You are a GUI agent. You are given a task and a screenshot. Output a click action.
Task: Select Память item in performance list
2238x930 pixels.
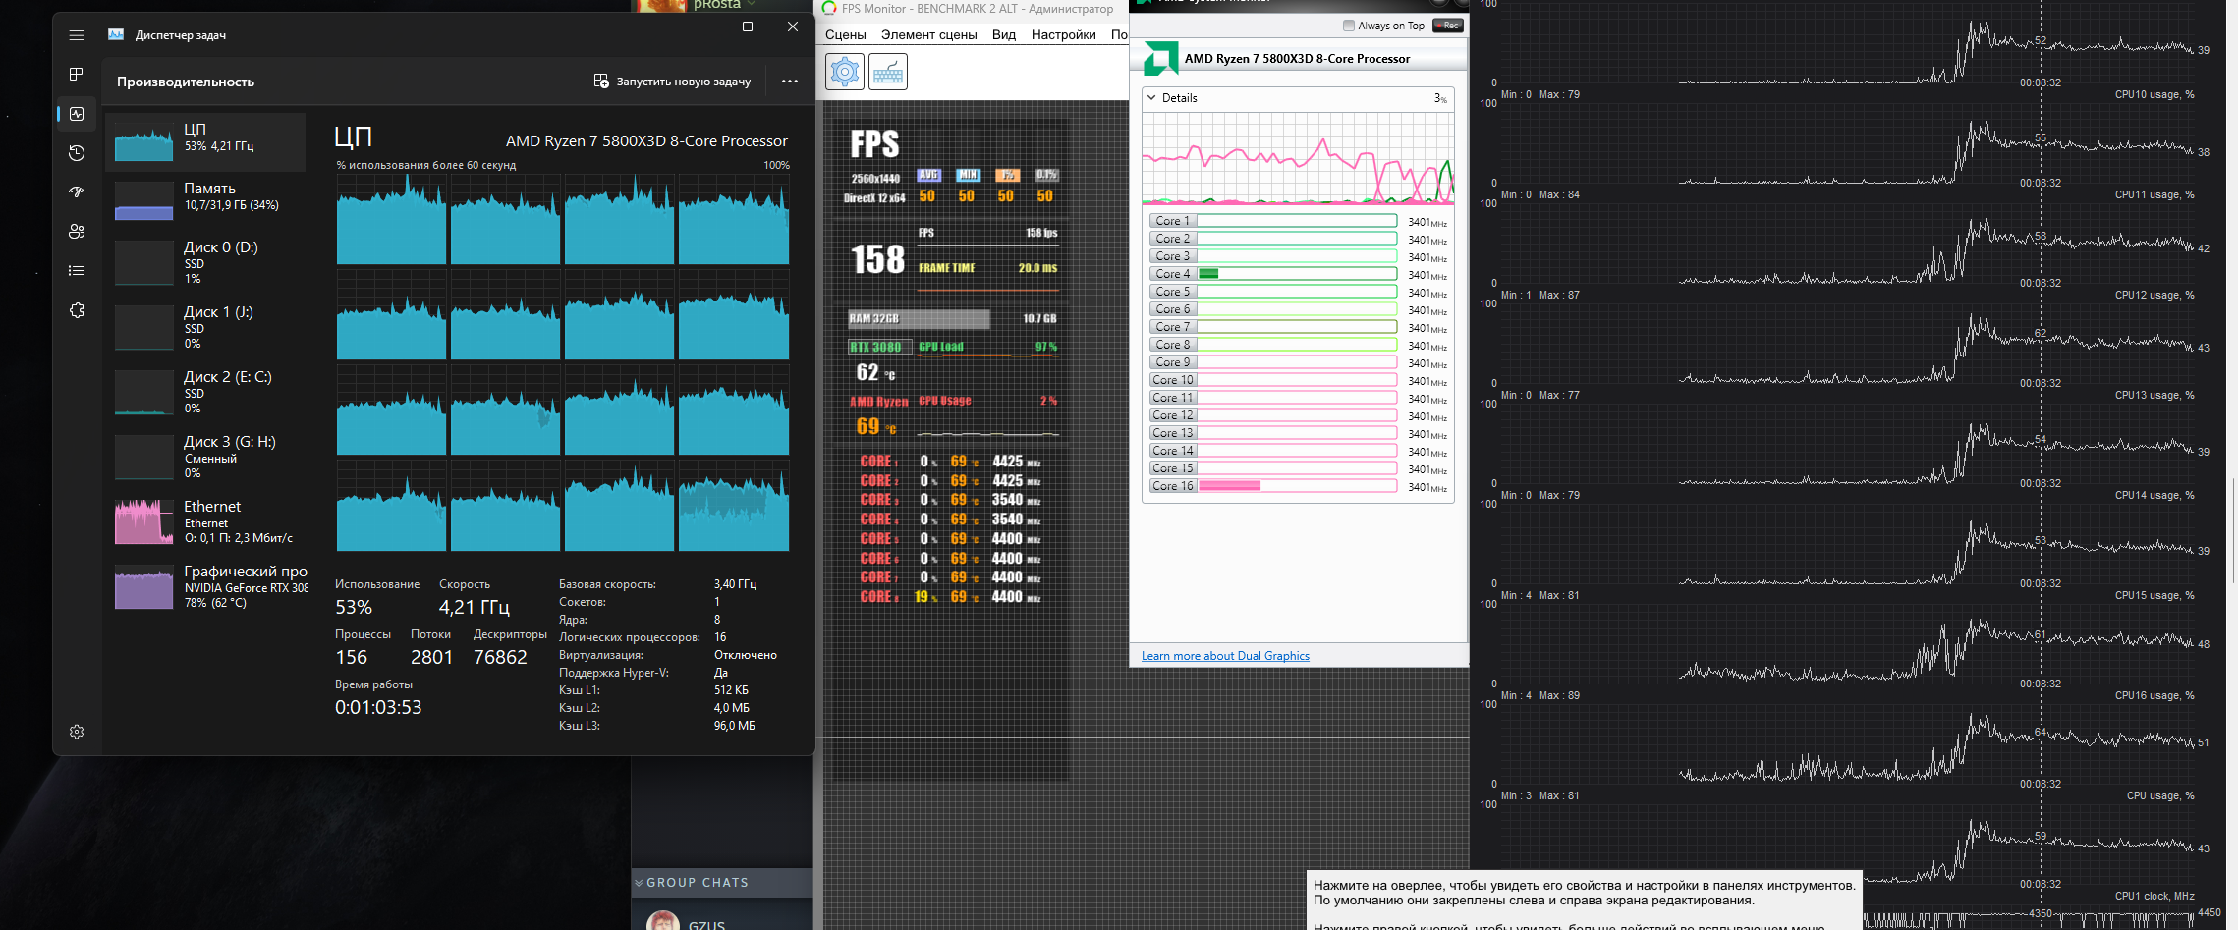click(205, 200)
